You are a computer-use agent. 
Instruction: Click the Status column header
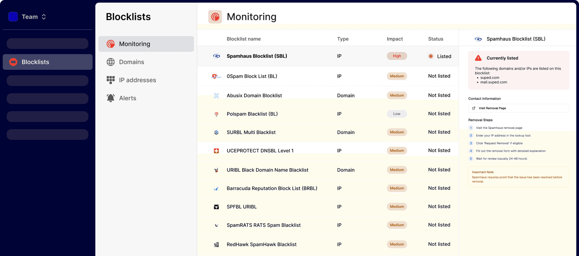tap(436, 39)
